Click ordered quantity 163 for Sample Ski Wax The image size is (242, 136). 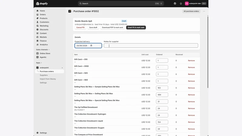[x=162, y=88]
